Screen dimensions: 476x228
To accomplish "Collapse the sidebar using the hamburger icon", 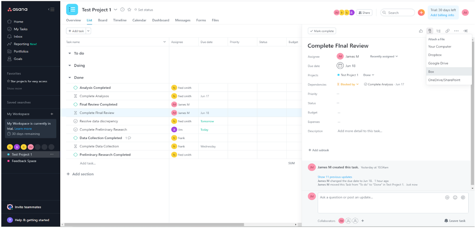I will 52,9.
